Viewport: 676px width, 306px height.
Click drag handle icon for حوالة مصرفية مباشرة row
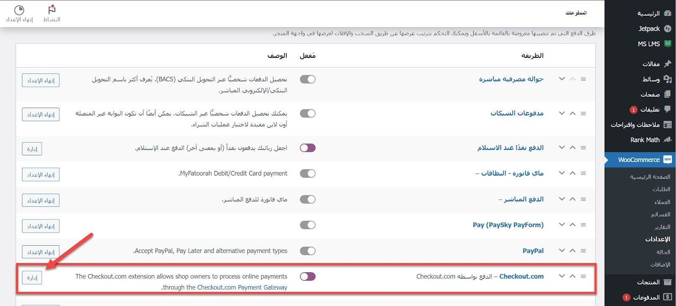583,79
